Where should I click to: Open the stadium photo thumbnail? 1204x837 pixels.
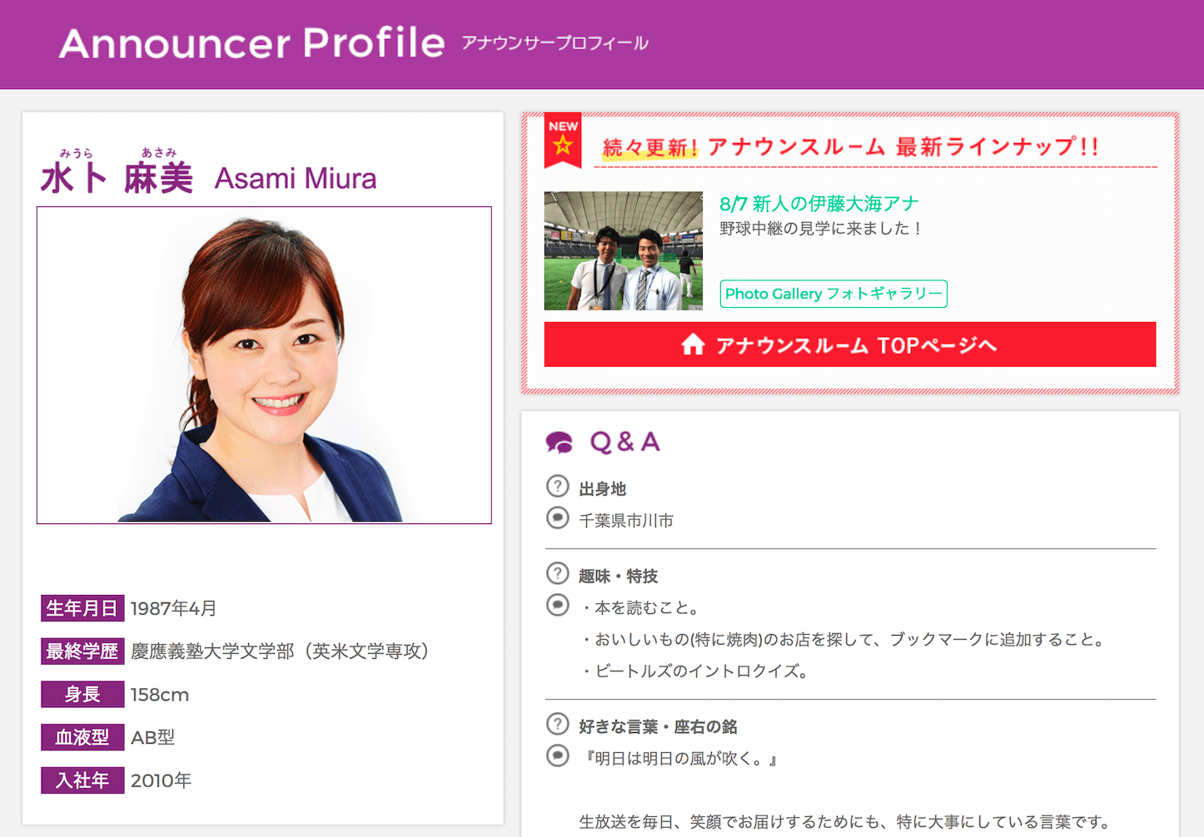(623, 250)
